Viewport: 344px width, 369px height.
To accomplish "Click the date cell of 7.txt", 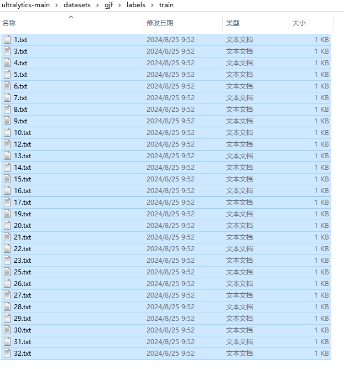I will 170,98.
